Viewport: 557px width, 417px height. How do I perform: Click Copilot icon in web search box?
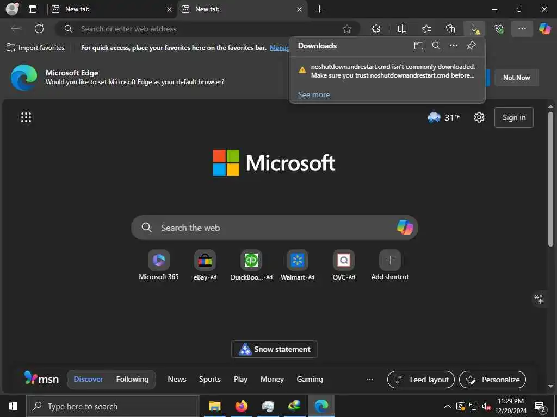[405, 228]
